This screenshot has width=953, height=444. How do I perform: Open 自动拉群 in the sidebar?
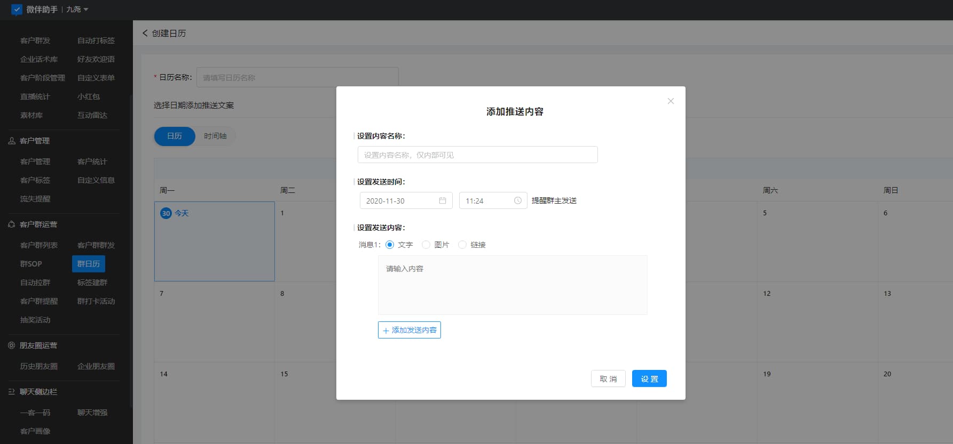tap(35, 282)
